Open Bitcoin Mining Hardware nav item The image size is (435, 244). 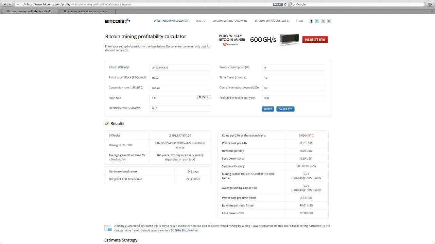[230, 21]
